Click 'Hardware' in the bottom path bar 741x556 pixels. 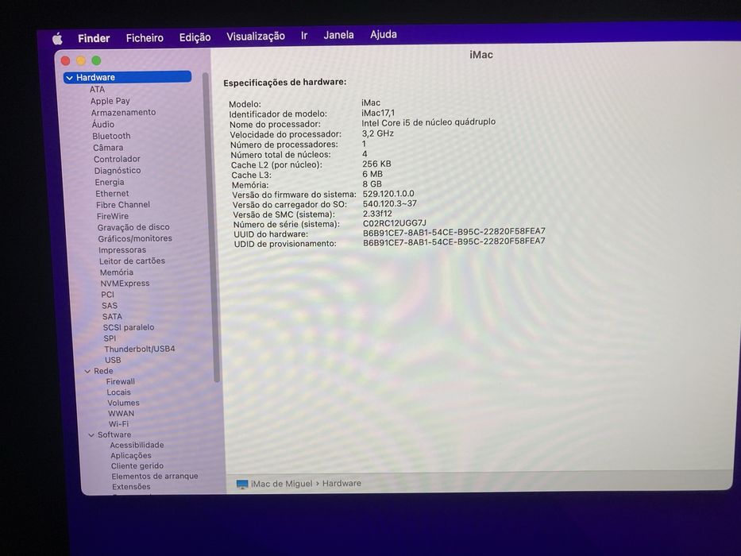tap(342, 483)
